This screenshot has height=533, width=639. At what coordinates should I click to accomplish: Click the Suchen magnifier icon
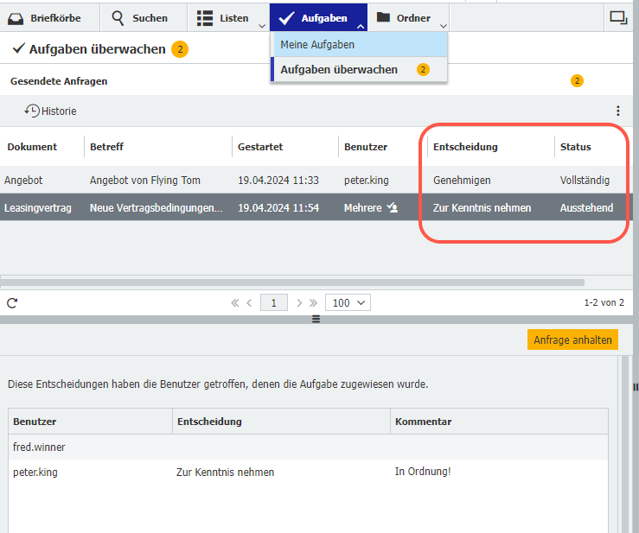click(x=118, y=18)
